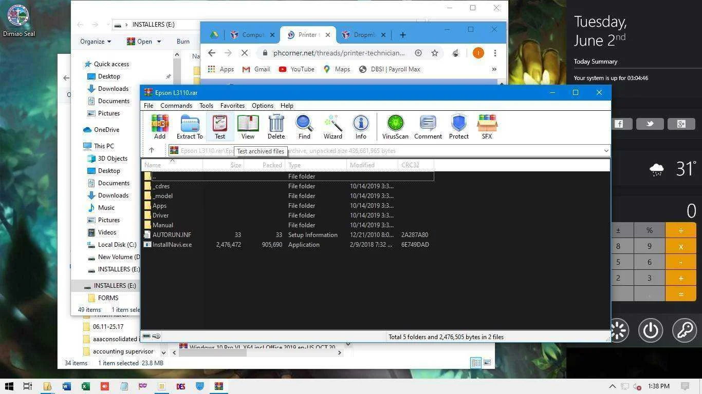Open Word from the taskbar
Screen dimensions: 702x394
click(x=66, y=386)
